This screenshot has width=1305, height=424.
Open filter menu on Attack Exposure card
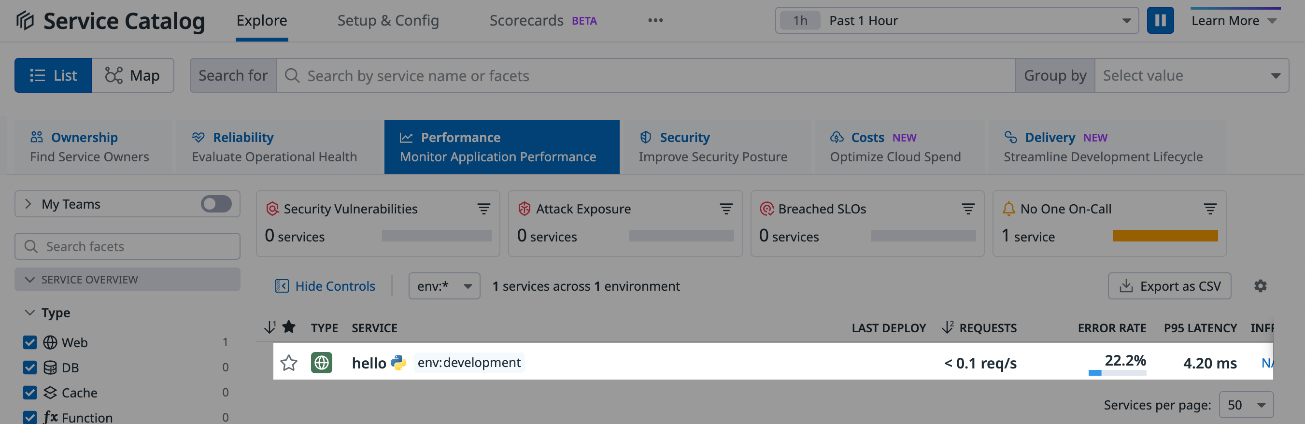pyautogui.click(x=726, y=209)
